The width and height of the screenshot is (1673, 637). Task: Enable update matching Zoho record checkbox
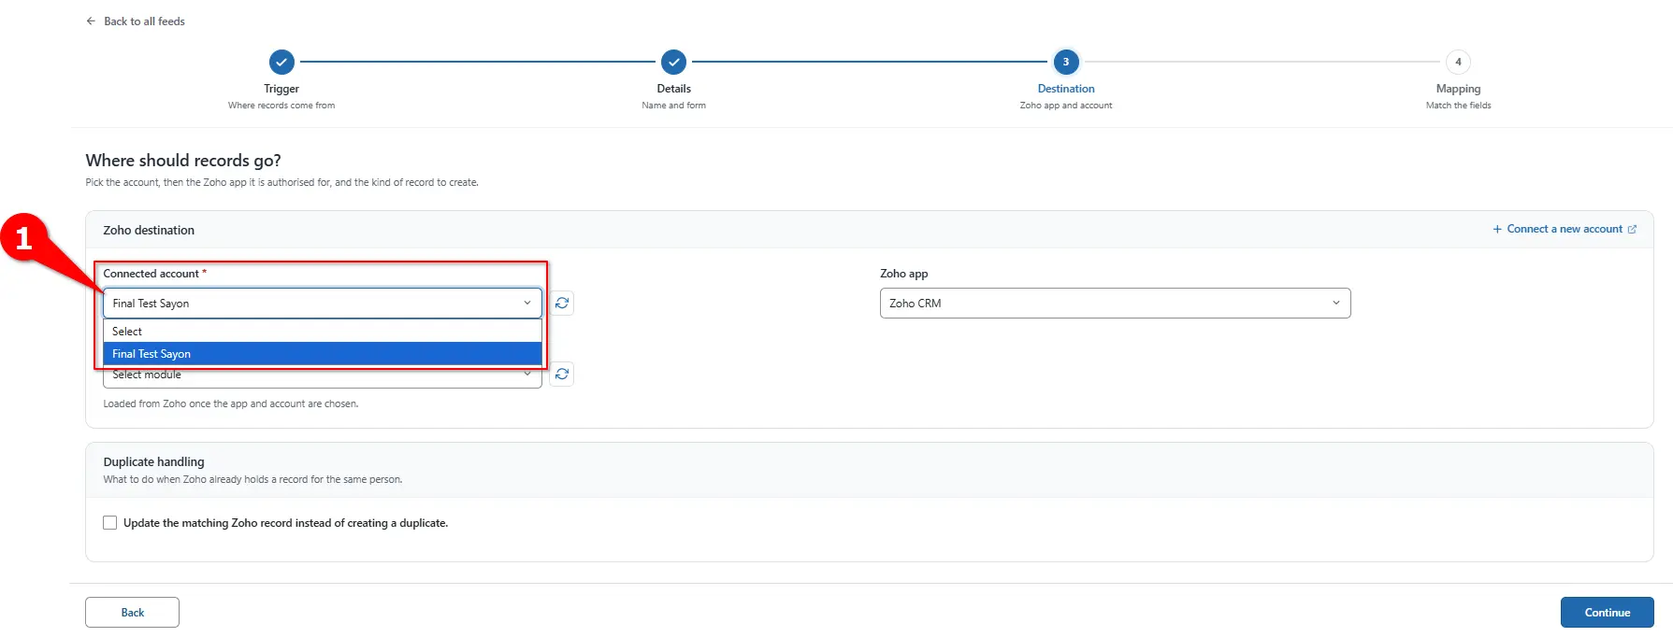pyautogui.click(x=110, y=523)
